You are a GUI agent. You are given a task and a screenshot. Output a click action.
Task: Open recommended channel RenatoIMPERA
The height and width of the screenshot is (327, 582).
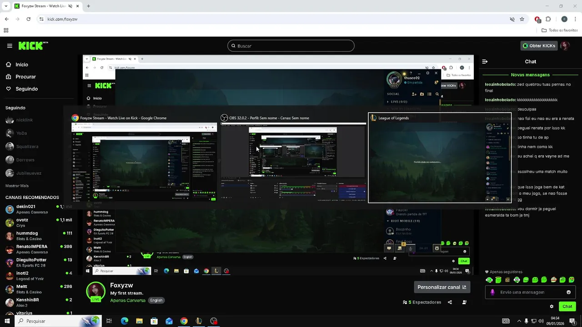tap(39, 249)
